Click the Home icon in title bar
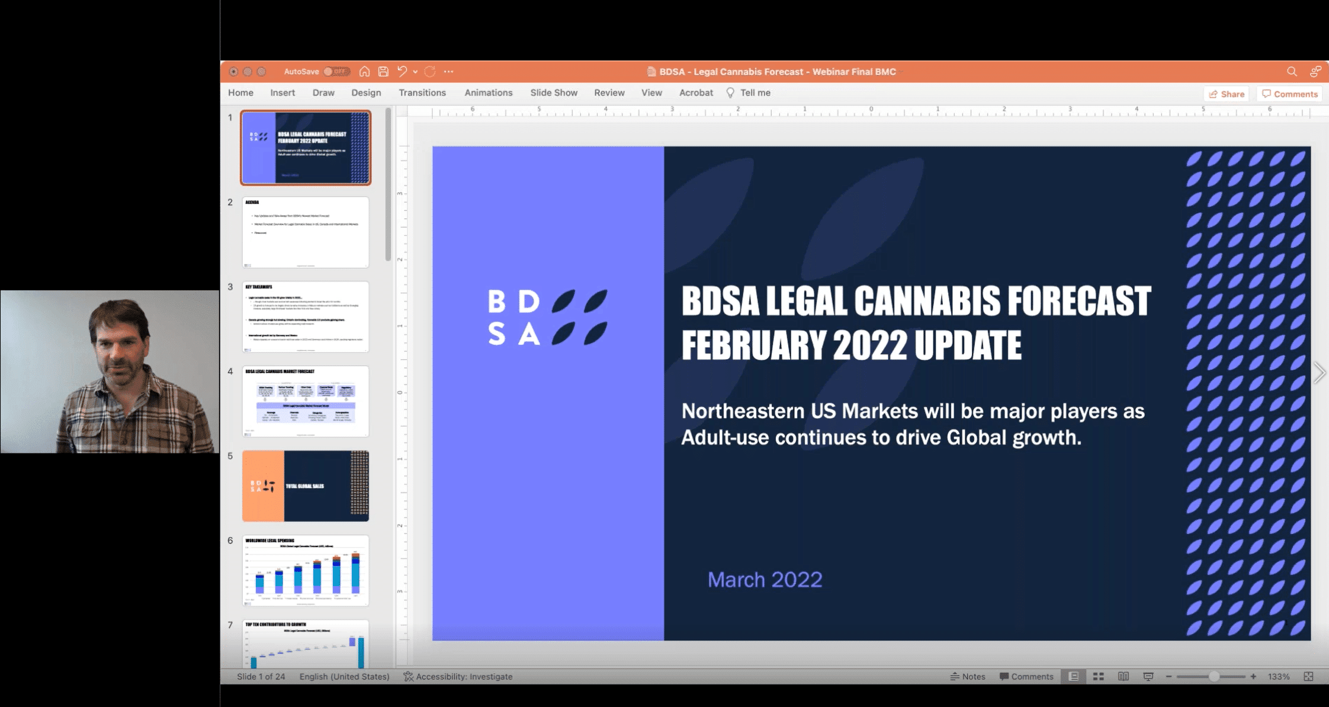The image size is (1329, 707). (364, 72)
